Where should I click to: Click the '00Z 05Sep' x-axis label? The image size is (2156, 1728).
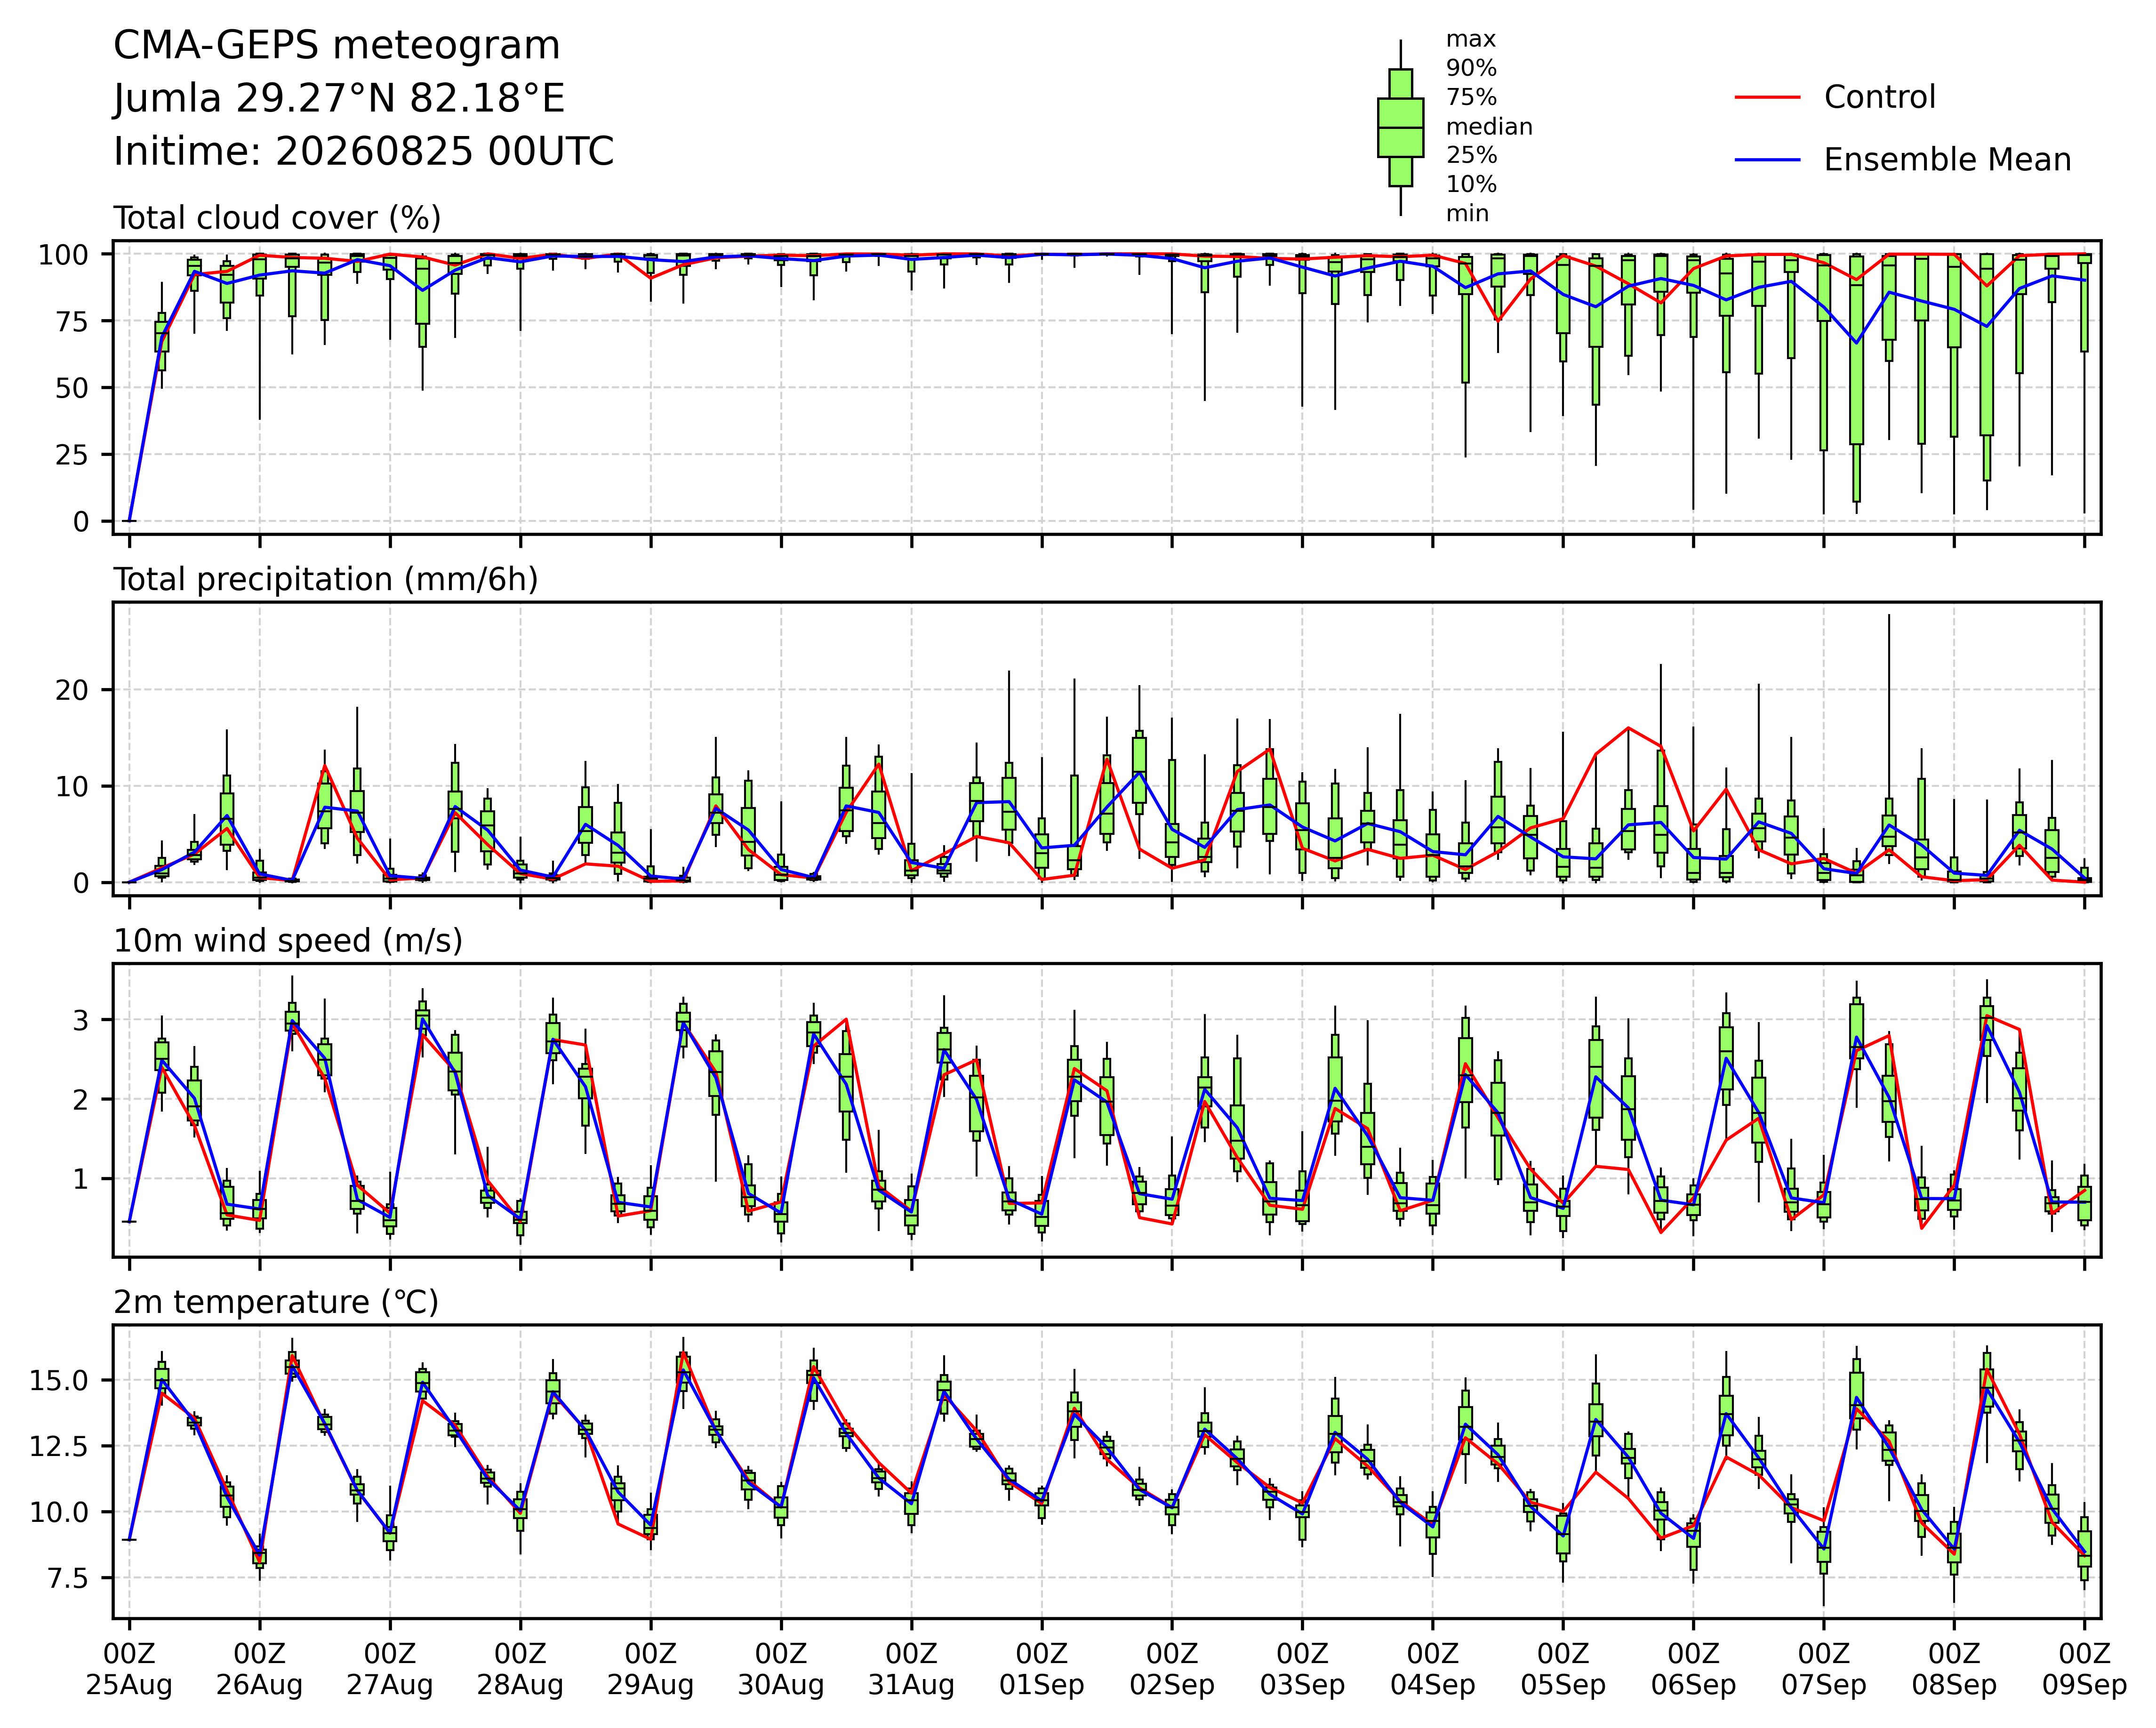(x=1563, y=1669)
